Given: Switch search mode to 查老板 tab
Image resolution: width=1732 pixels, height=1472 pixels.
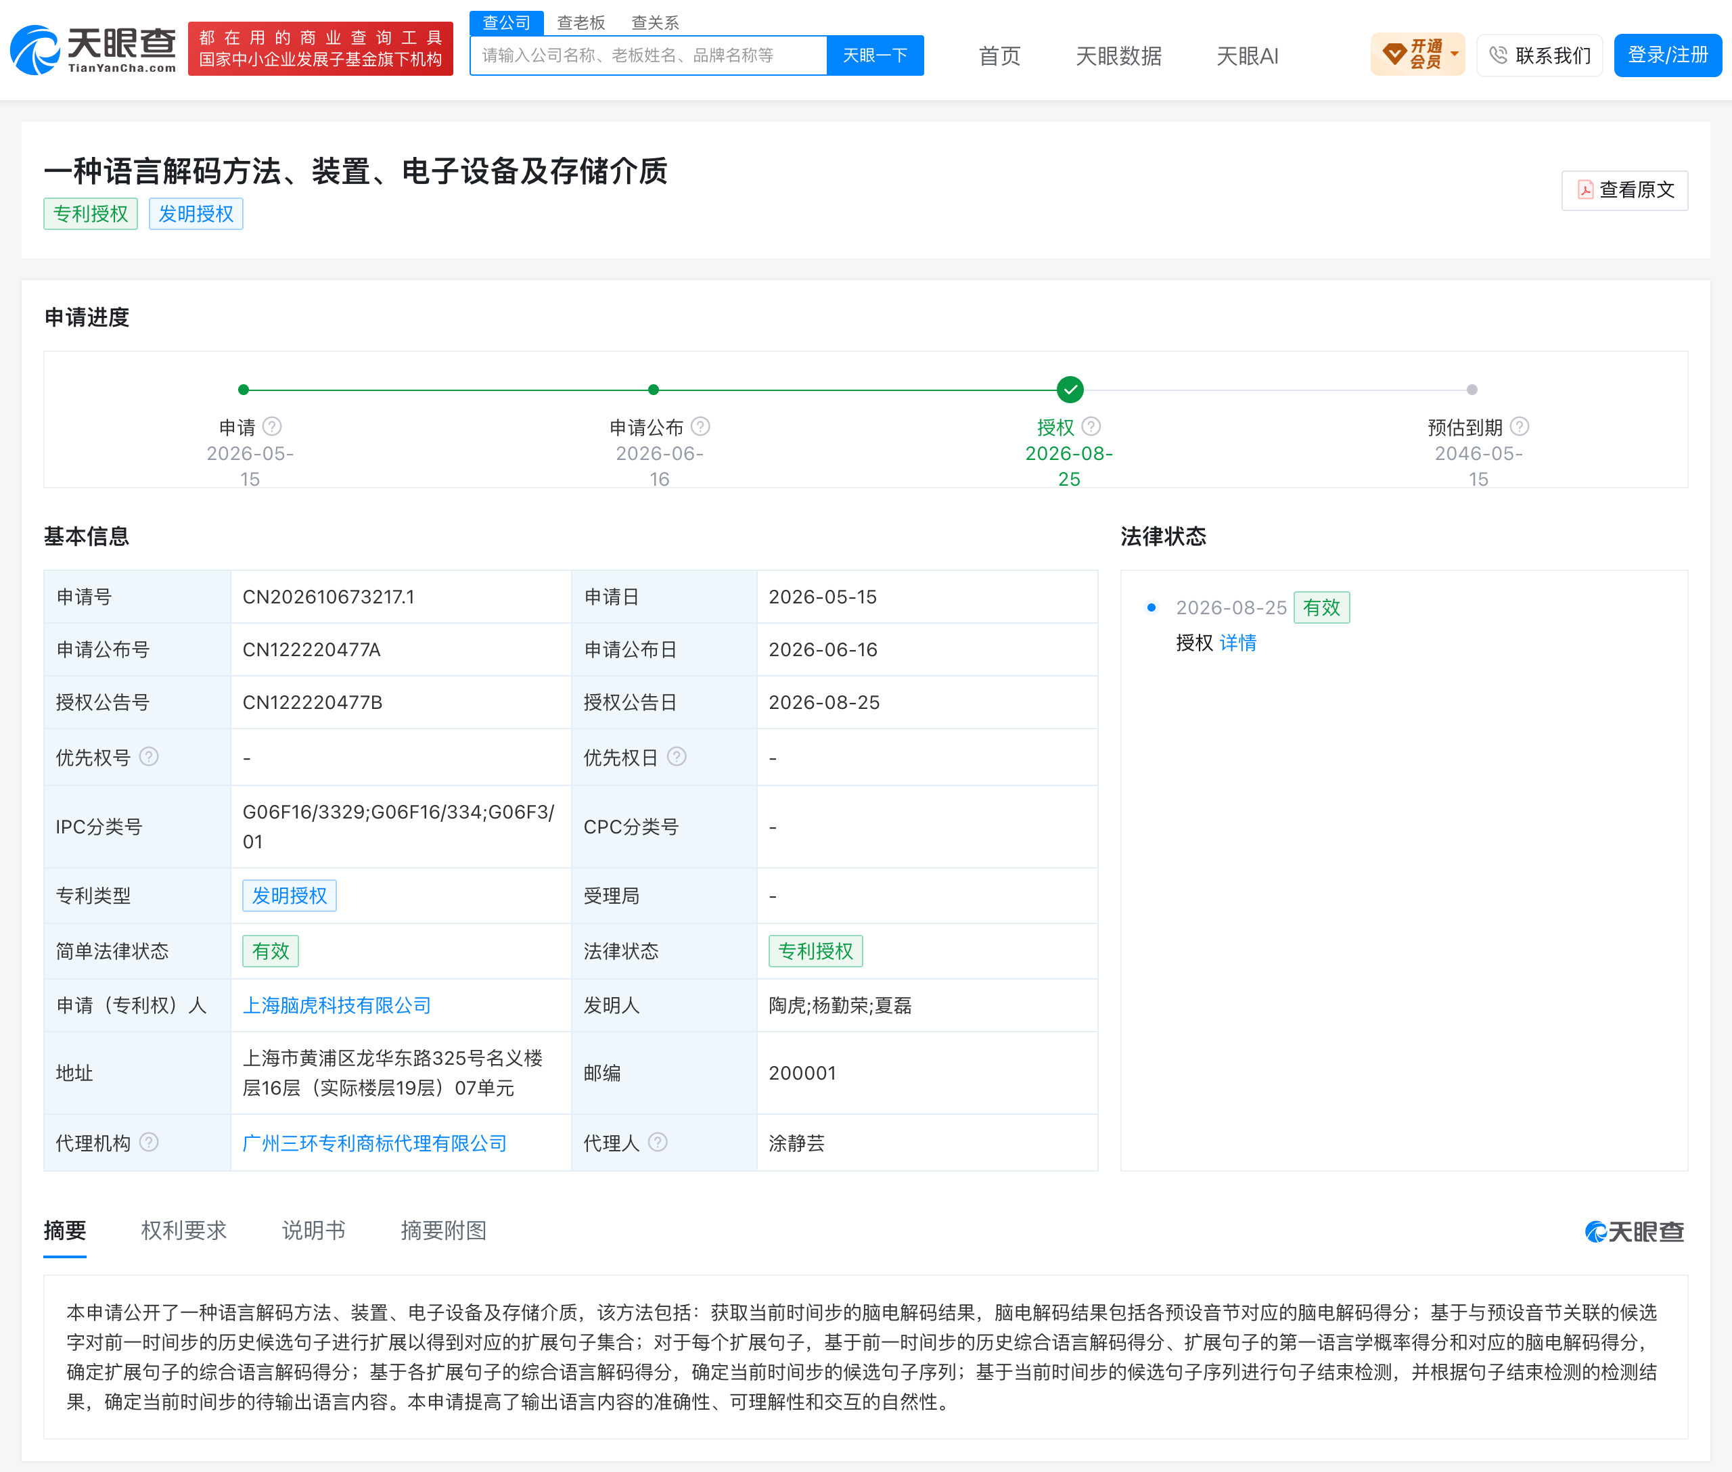Looking at the screenshot, I should click(581, 22).
